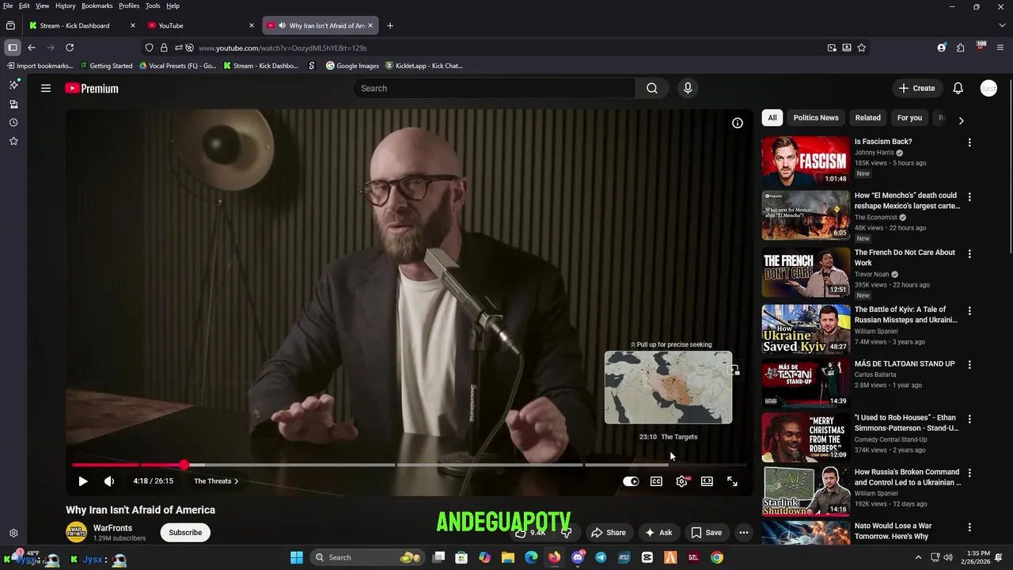The height and width of the screenshot is (570, 1013).
Task: Select the Related filter chip
Action: [867, 118]
